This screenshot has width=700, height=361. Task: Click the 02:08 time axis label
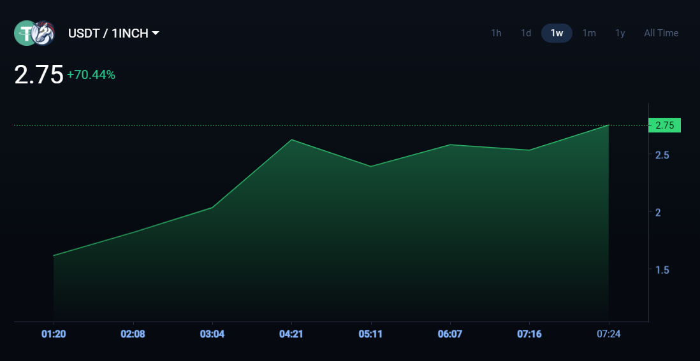click(x=133, y=334)
